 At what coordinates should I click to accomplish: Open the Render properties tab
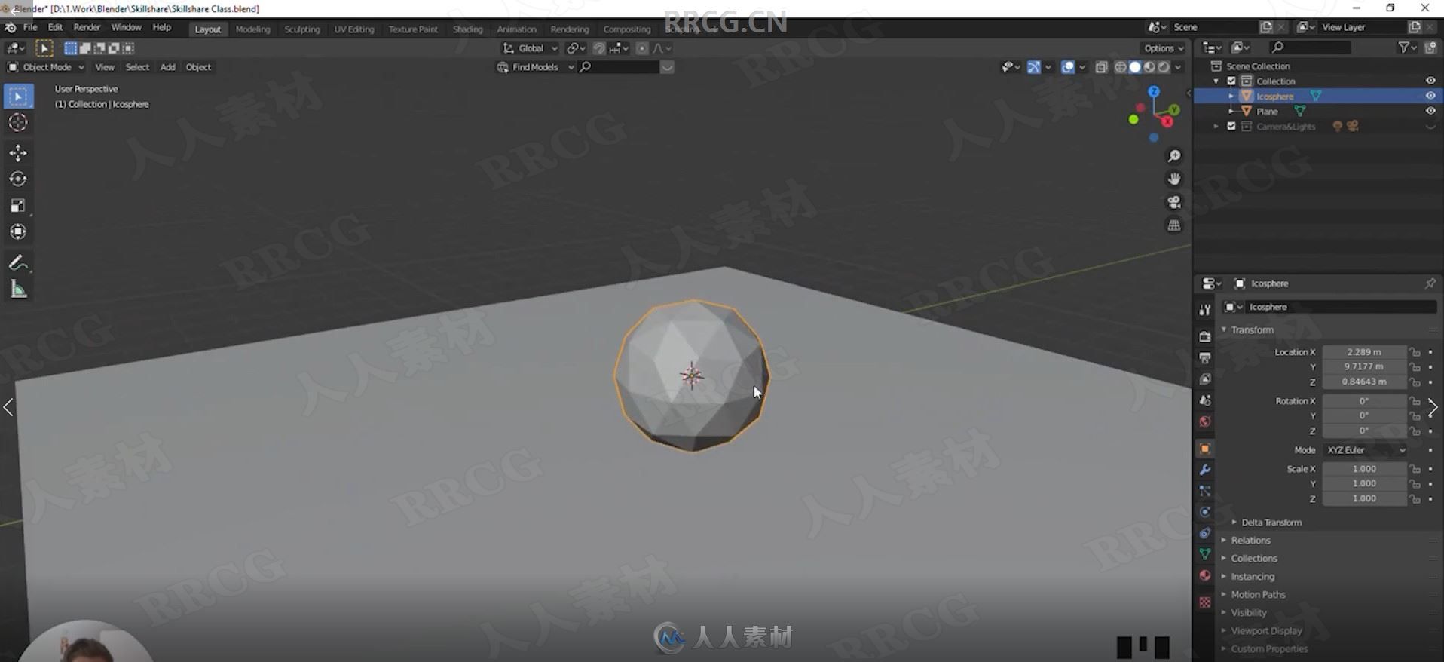click(1204, 336)
